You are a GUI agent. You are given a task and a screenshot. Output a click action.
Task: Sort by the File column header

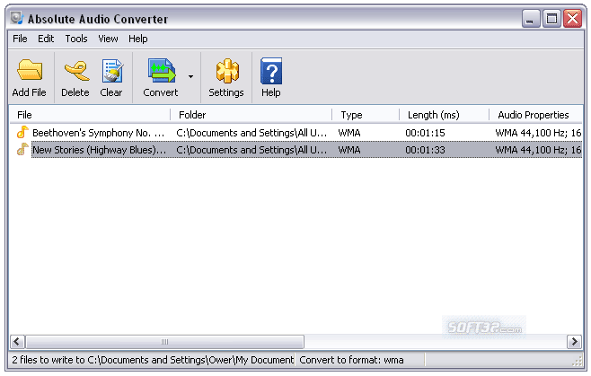click(90, 115)
